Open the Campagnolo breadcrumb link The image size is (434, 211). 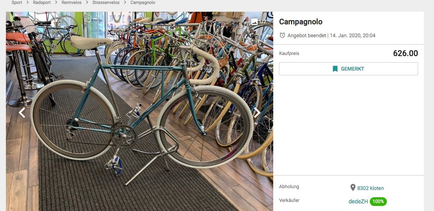coord(143,3)
